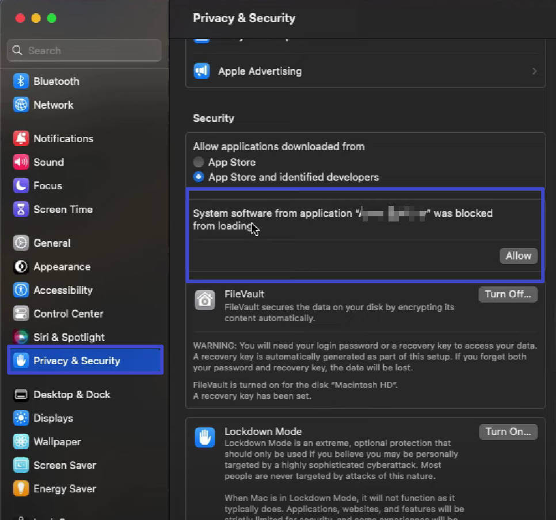Select the Accessibility label in sidebar
The image size is (556, 520).
pyautogui.click(x=63, y=290)
